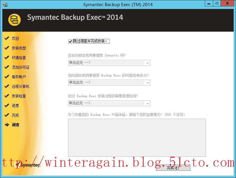Click into the feedback comments text area
236x178 pixels.
(137, 138)
